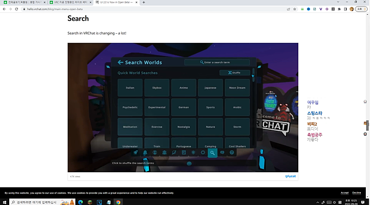
Task: Pick the Storm search tile
Action: (237, 127)
